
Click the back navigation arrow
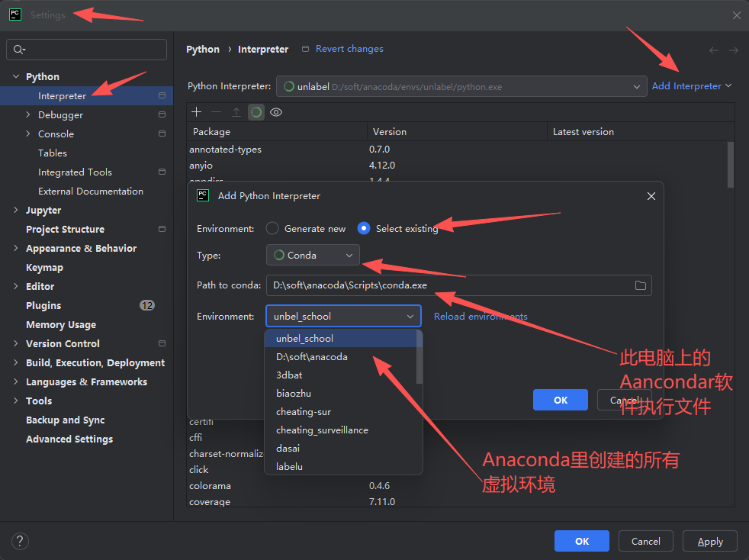click(x=714, y=50)
